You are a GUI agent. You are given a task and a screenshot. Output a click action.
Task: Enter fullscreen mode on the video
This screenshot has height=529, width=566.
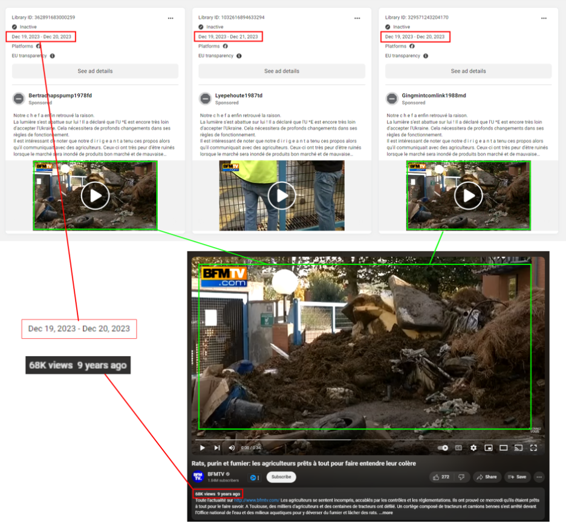[x=533, y=448]
